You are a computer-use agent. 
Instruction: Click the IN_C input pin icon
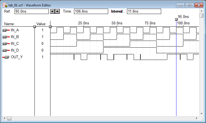click(6, 44)
